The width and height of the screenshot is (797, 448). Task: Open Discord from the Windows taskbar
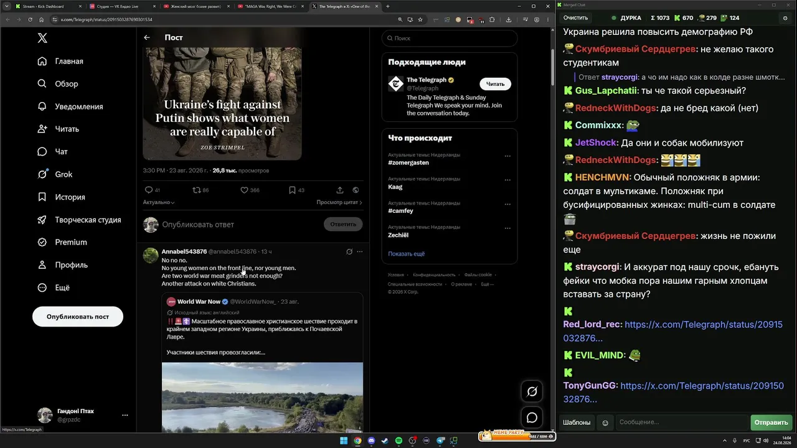pyautogui.click(x=372, y=441)
